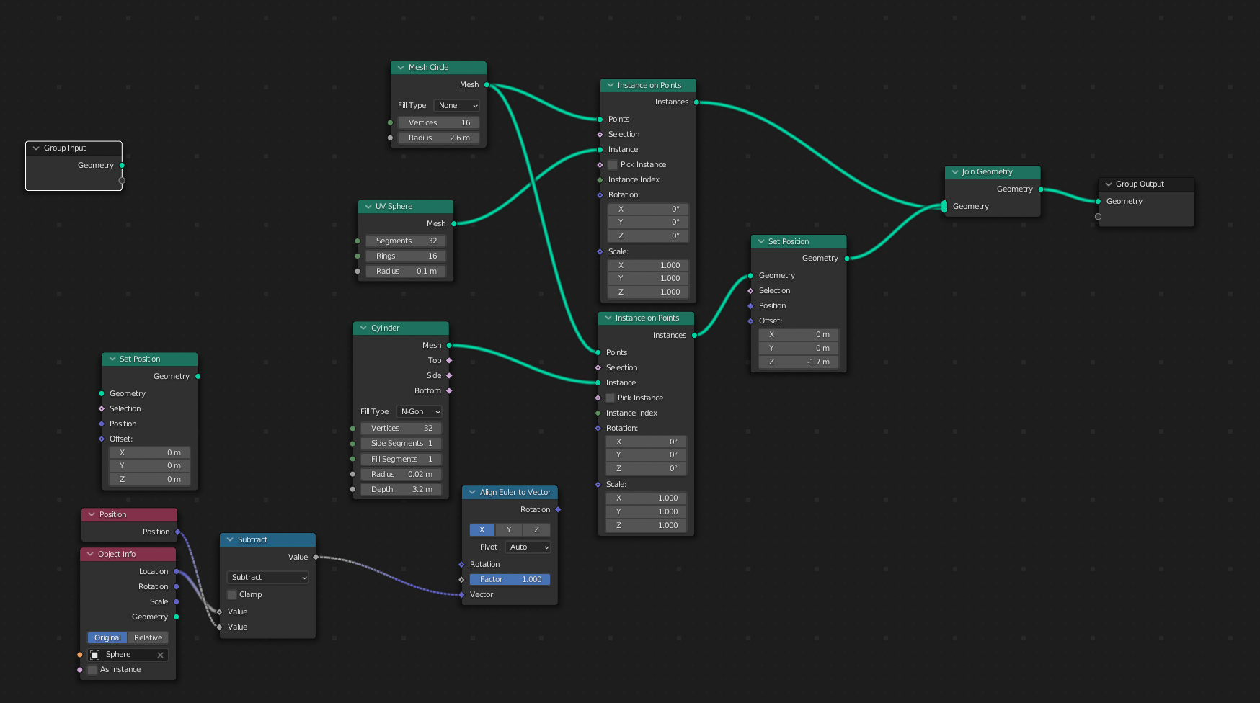This screenshot has height=703, width=1260.
Task: Click Scale X 1.000 in upper Instance on Points
Action: pos(648,266)
